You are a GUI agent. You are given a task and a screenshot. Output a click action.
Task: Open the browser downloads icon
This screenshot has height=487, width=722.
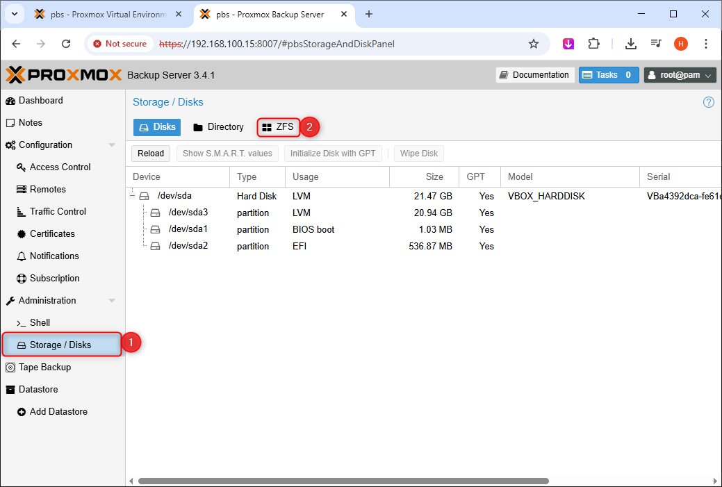click(631, 44)
